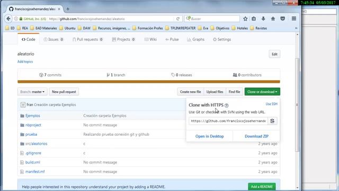This screenshot has width=339, height=191.
Task: Switch cloning method with Use SSH
Action: pos(272,104)
